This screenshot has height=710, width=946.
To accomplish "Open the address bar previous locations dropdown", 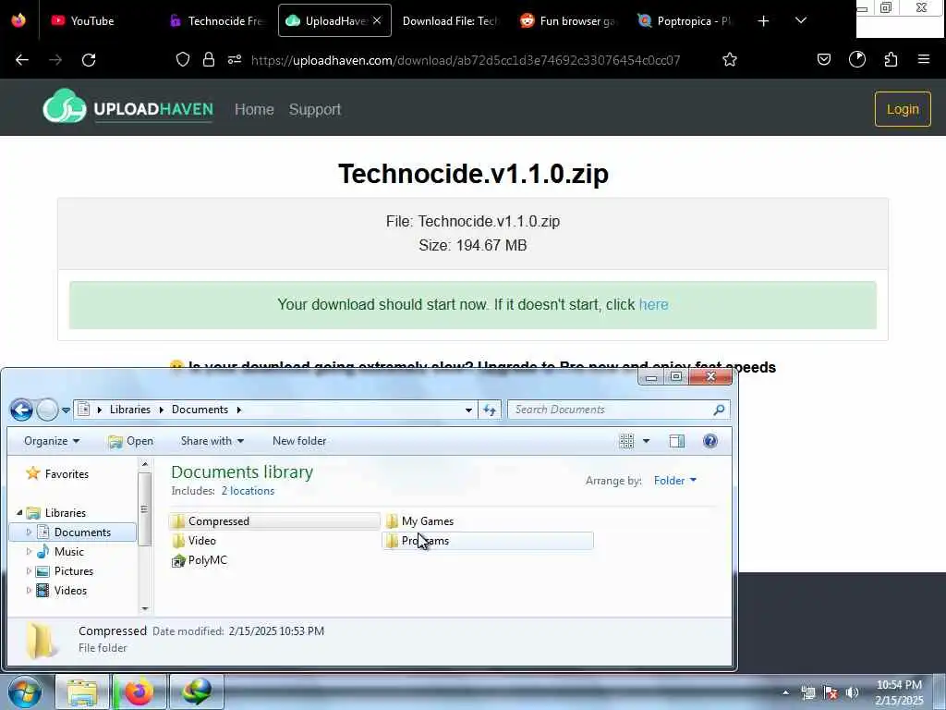I will [x=468, y=410].
